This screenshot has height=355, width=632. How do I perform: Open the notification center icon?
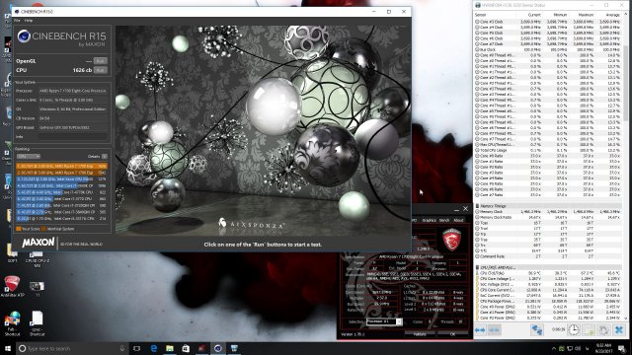(623, 348)
